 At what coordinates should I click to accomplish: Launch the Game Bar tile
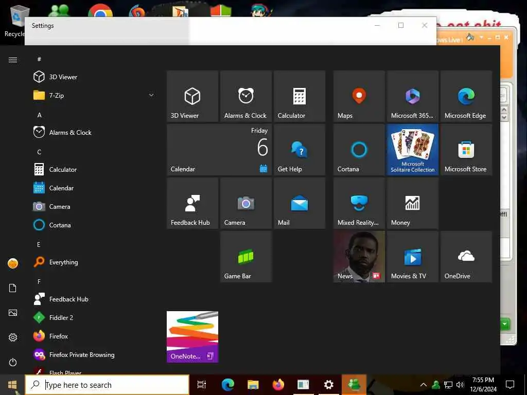[245, 257]
